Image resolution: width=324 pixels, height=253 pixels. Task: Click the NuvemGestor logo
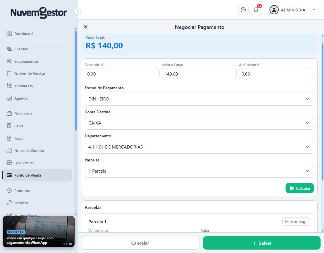pyautogui.click(x=39, y=13)
